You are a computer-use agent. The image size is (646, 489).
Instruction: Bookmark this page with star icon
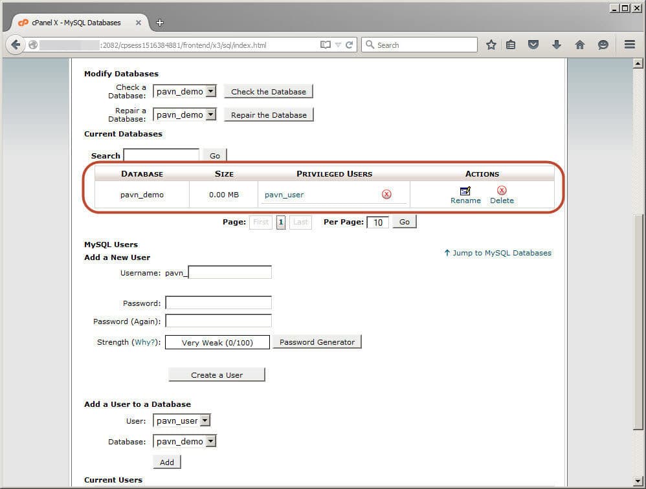[491, 45]
